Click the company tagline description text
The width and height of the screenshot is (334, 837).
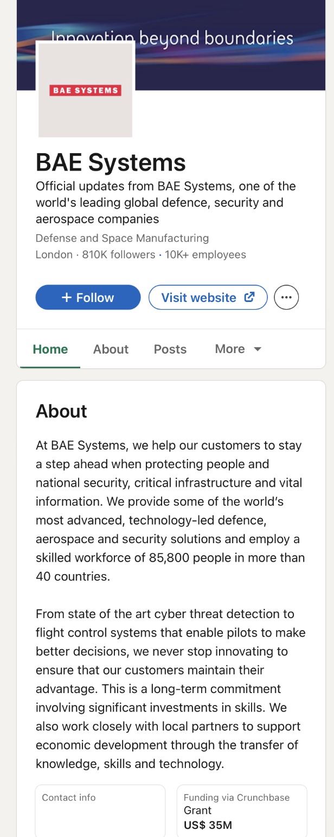166,203
